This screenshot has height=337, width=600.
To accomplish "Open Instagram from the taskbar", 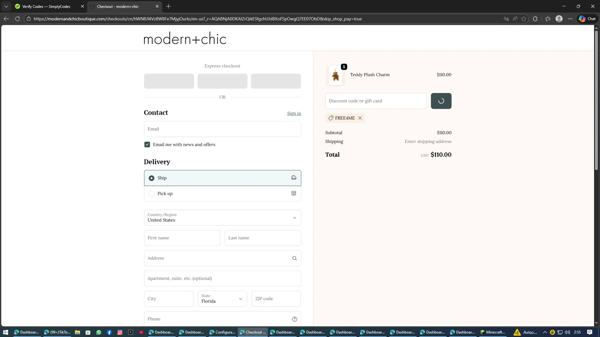I will (120, 332).
